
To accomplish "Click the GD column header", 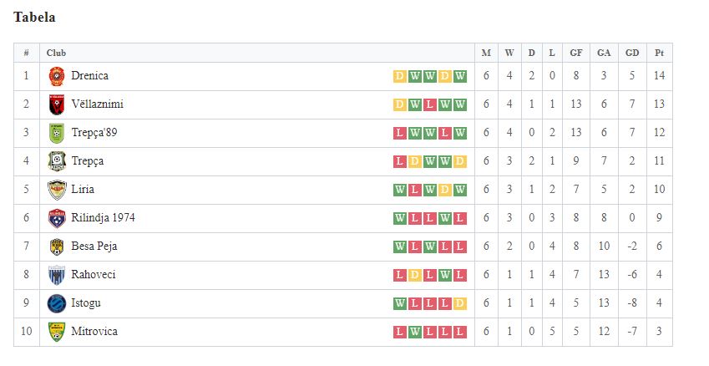I will point(632,53).
